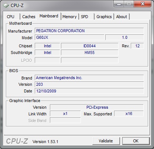
Task: Switch to the CPU tab
Action: (x=12, y=17)
